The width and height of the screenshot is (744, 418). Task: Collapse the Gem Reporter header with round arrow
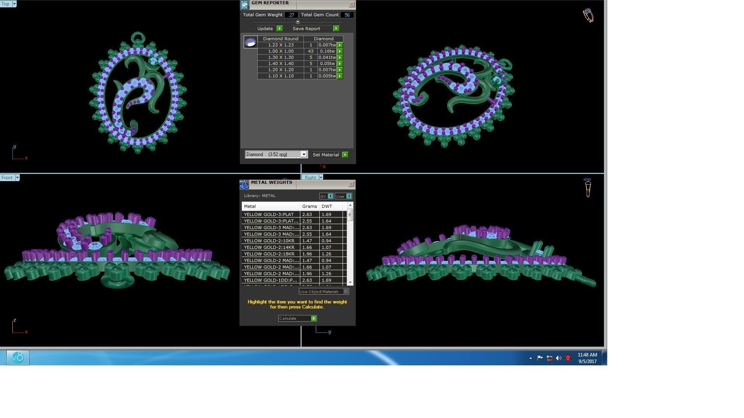(298, 22)
